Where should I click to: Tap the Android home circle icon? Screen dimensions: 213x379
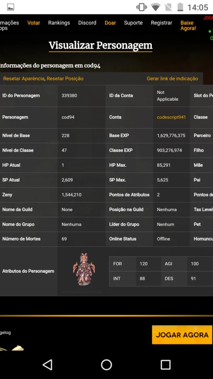106,365
